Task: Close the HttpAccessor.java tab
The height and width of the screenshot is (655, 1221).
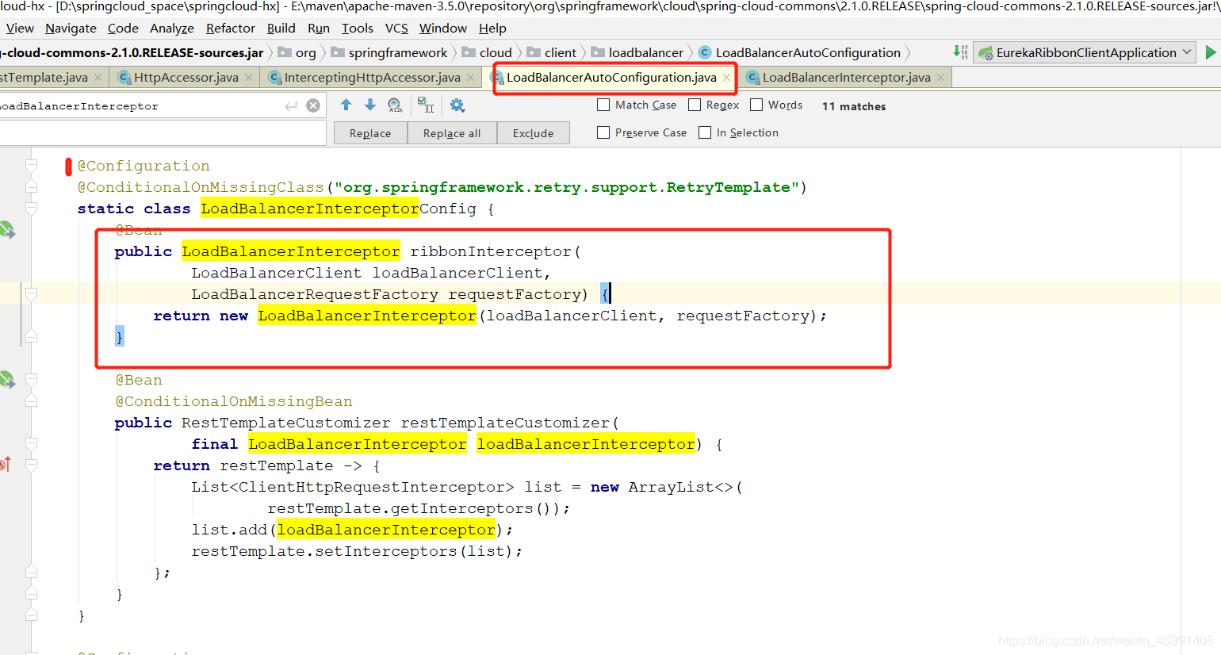Action: pyautogui.click(x=248, y=78)
